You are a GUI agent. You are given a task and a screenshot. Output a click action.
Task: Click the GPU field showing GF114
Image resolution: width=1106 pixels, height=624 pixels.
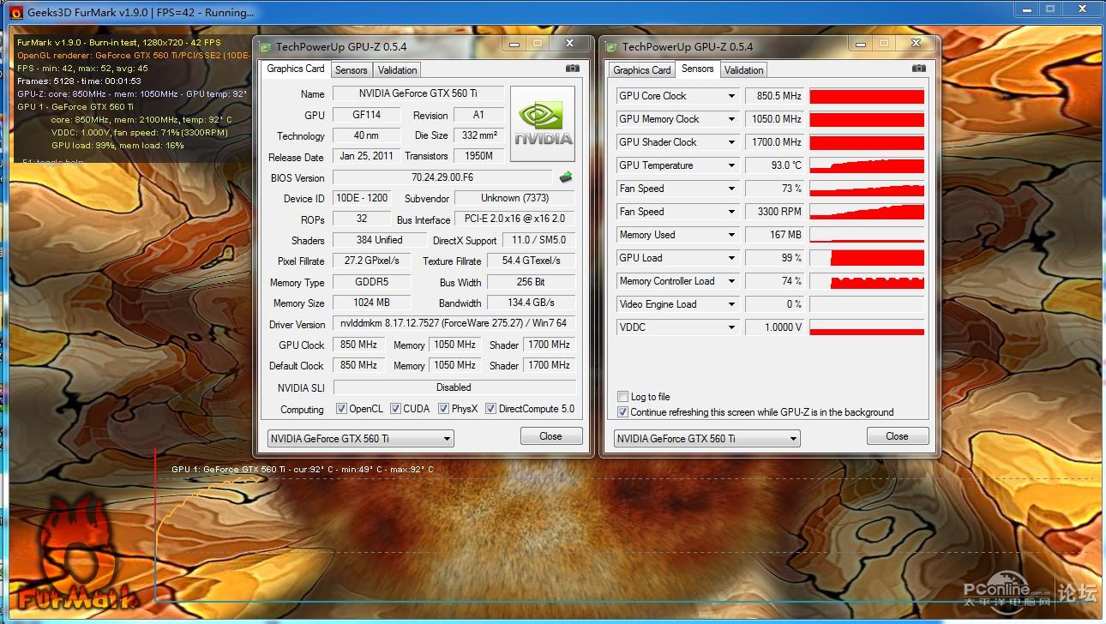366,115
